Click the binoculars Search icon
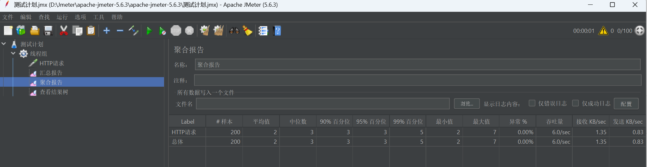Screen dimensions: 647x167 [x=234, y=31]
